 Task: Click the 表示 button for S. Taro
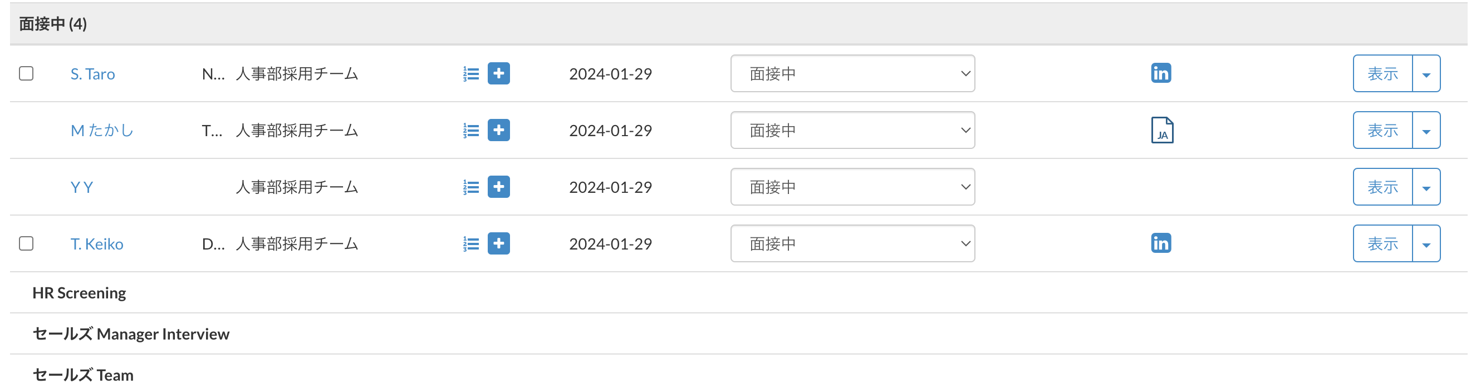click(x=1382, y=73)
